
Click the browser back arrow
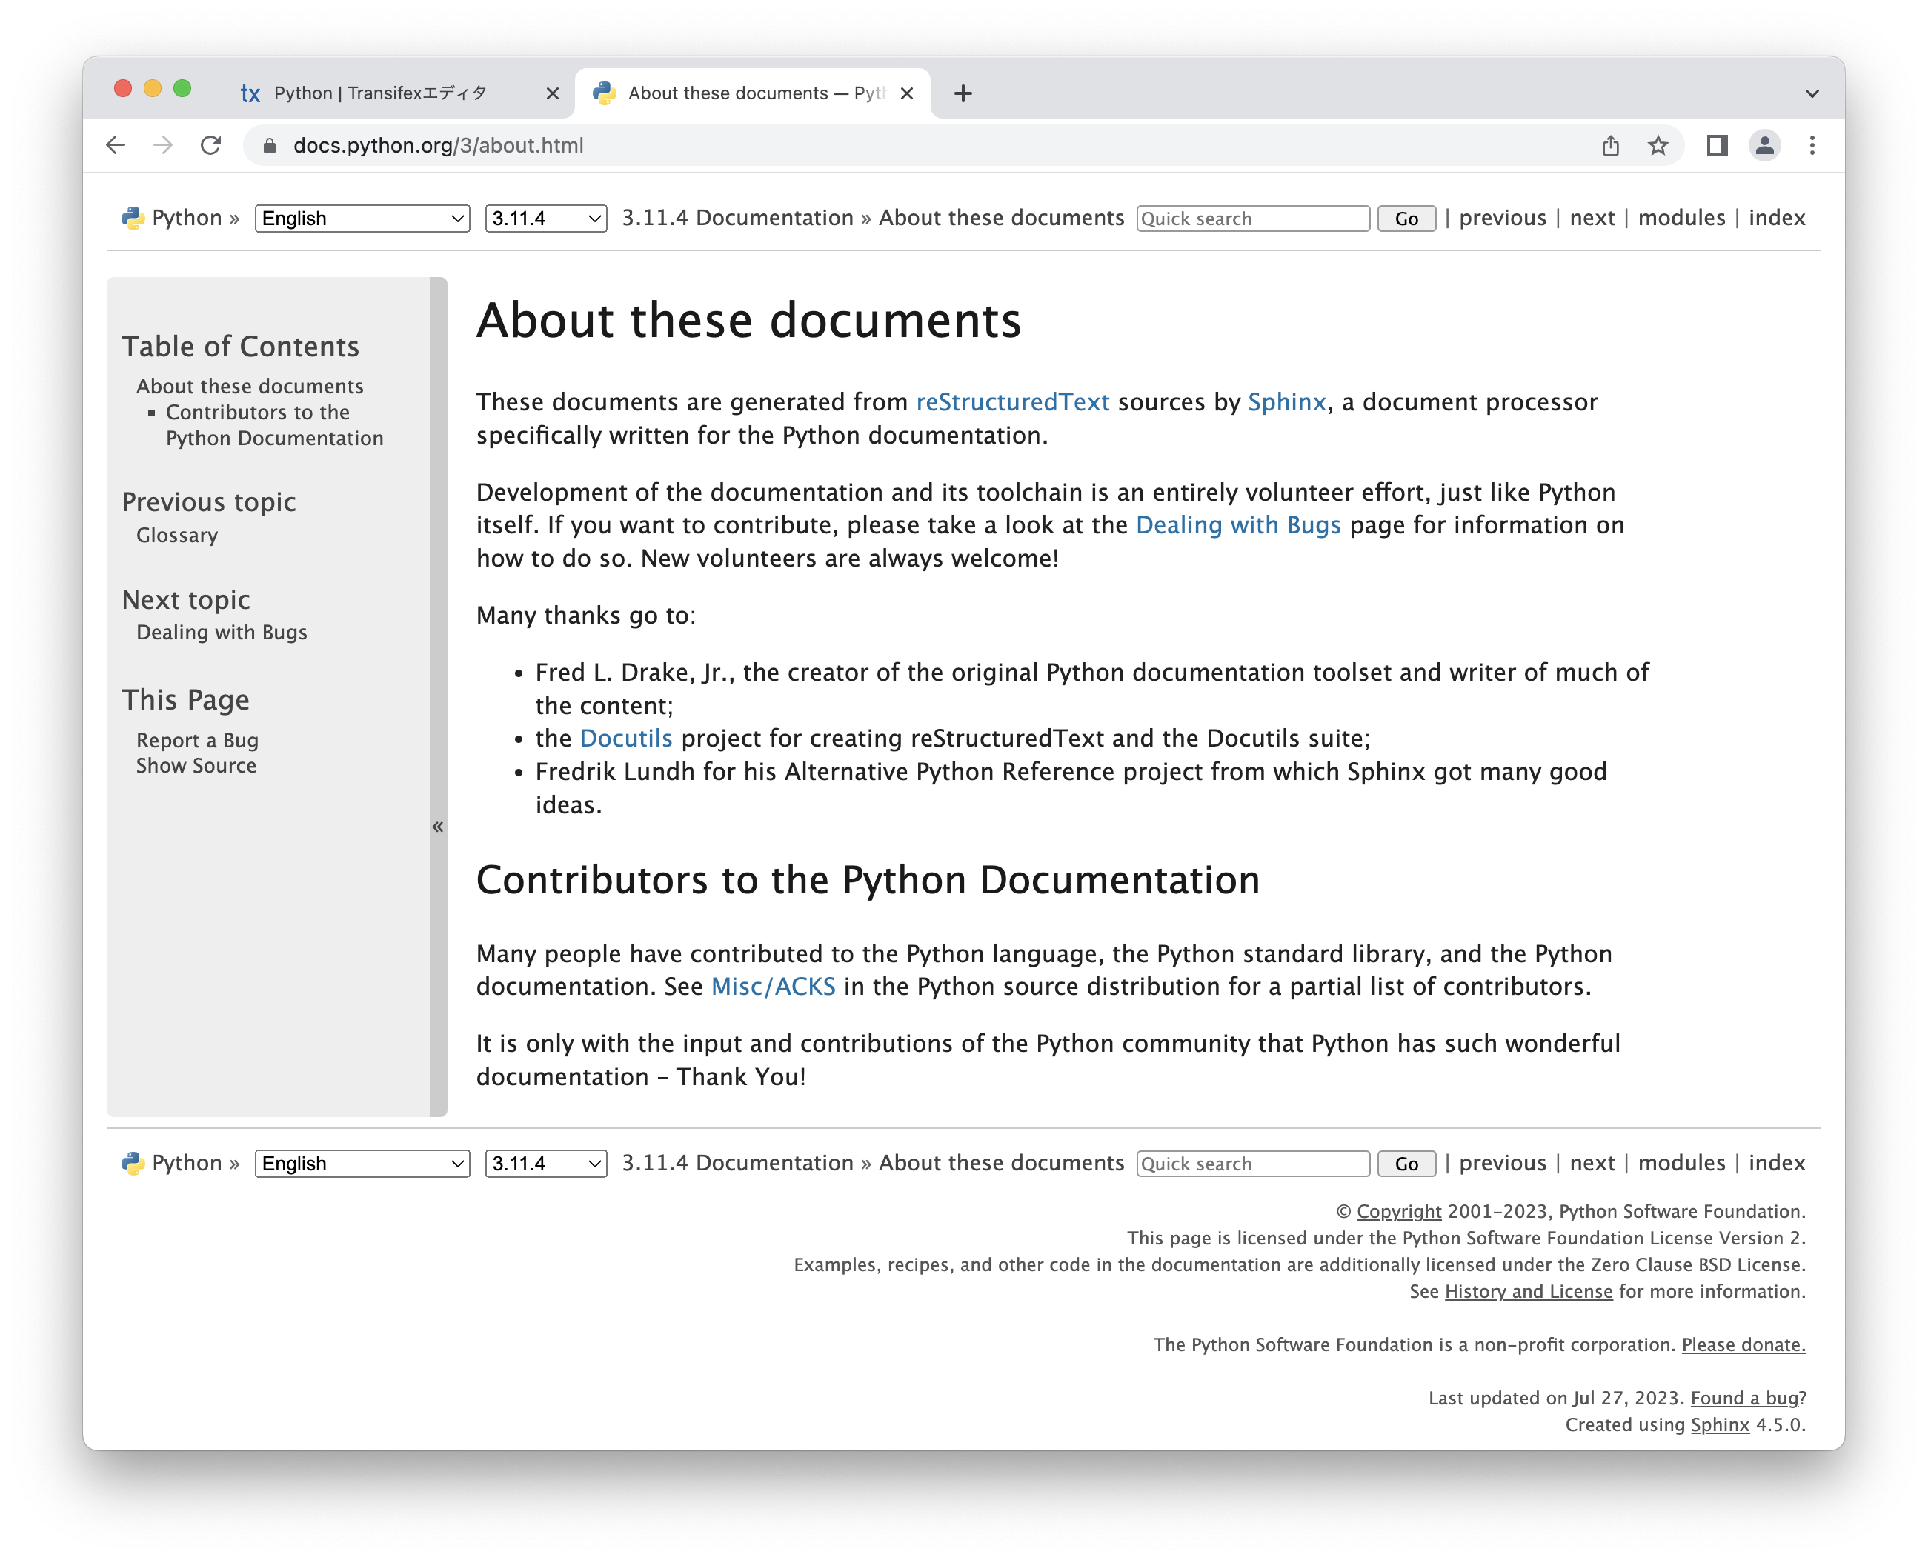click(x=115, y=146)
